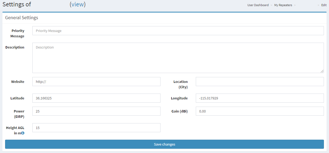This screenshot has width=329, height=153.
Task: Open the view link in the heading
Action: 78,5
